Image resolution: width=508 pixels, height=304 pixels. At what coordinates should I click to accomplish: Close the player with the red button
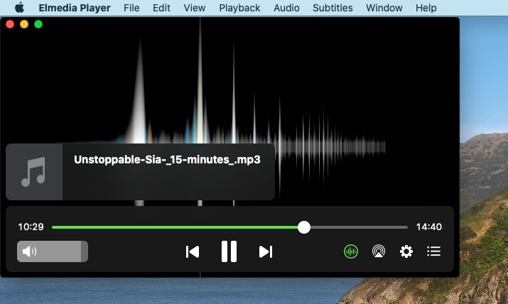point(10,24)
